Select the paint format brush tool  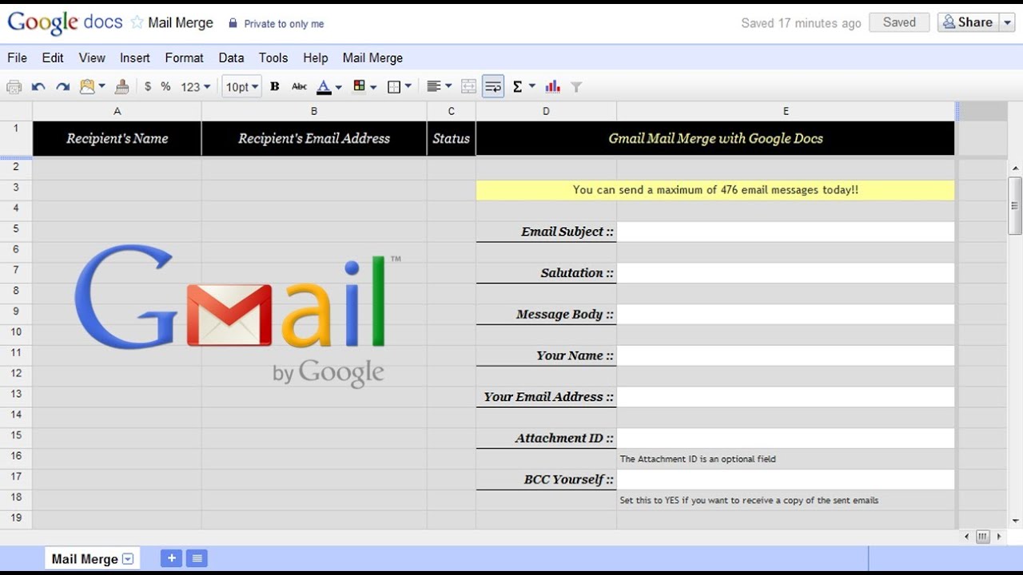click(x=121, y=86)
